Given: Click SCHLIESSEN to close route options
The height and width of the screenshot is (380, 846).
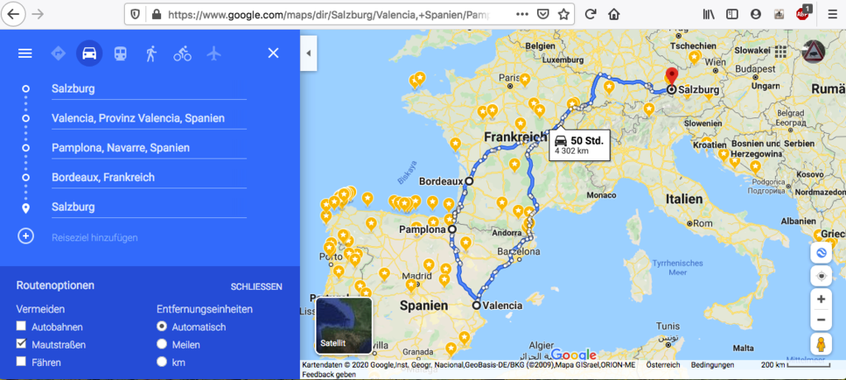Looking at the screenshot, I should pos(256,287).
